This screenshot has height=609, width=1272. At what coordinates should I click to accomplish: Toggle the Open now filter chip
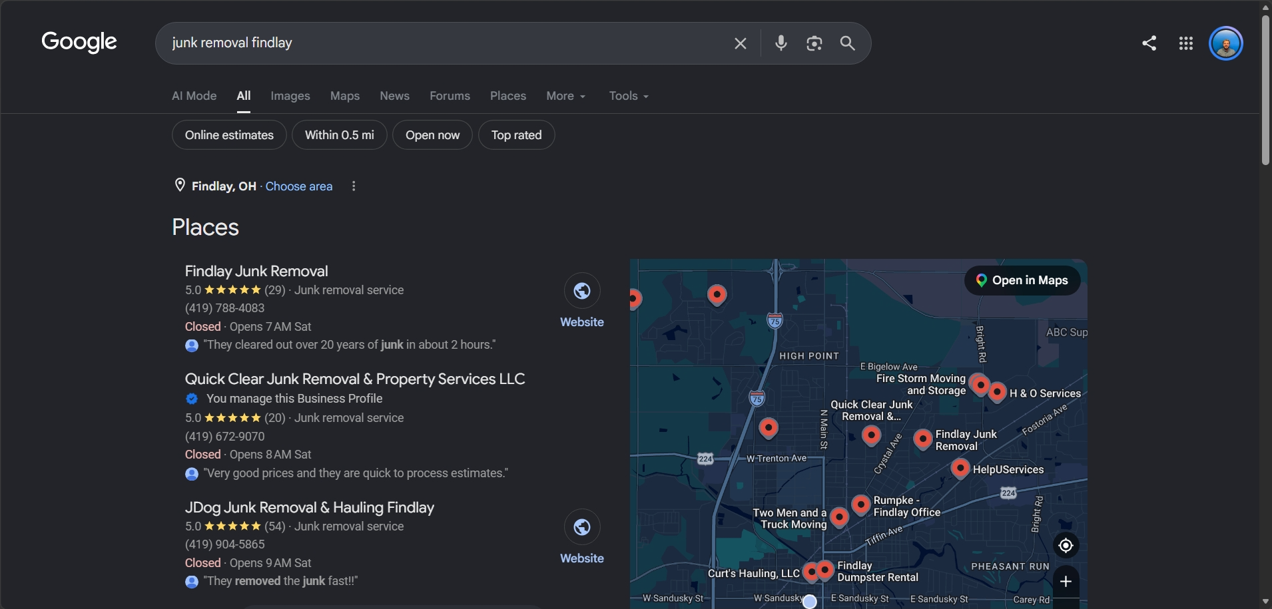click(x=433, y=135)
